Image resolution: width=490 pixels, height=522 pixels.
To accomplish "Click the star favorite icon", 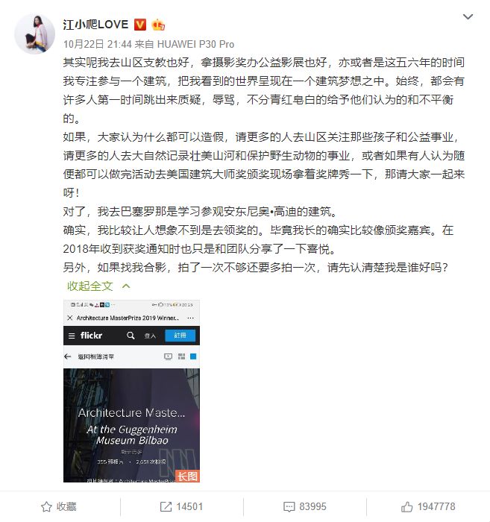I will pos(46,506).
